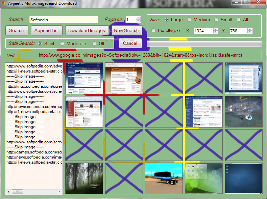Open the dark fantasy game screenshot thumbnail
267x199 pixels.
pyautogui.click(x=244, y=112)
